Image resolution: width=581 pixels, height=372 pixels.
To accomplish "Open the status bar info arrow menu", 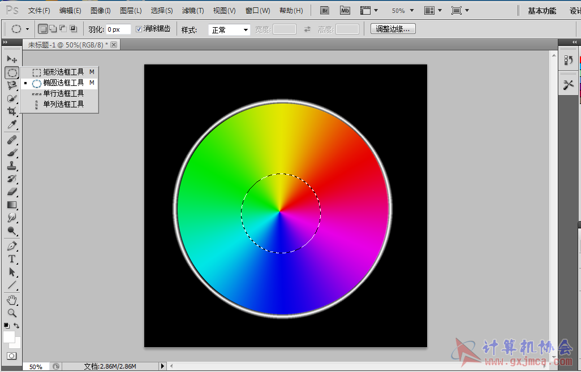I will [x=162, y=366].
